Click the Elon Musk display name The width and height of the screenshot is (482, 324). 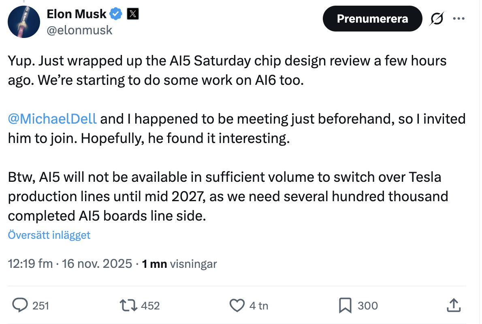point(77,14)
